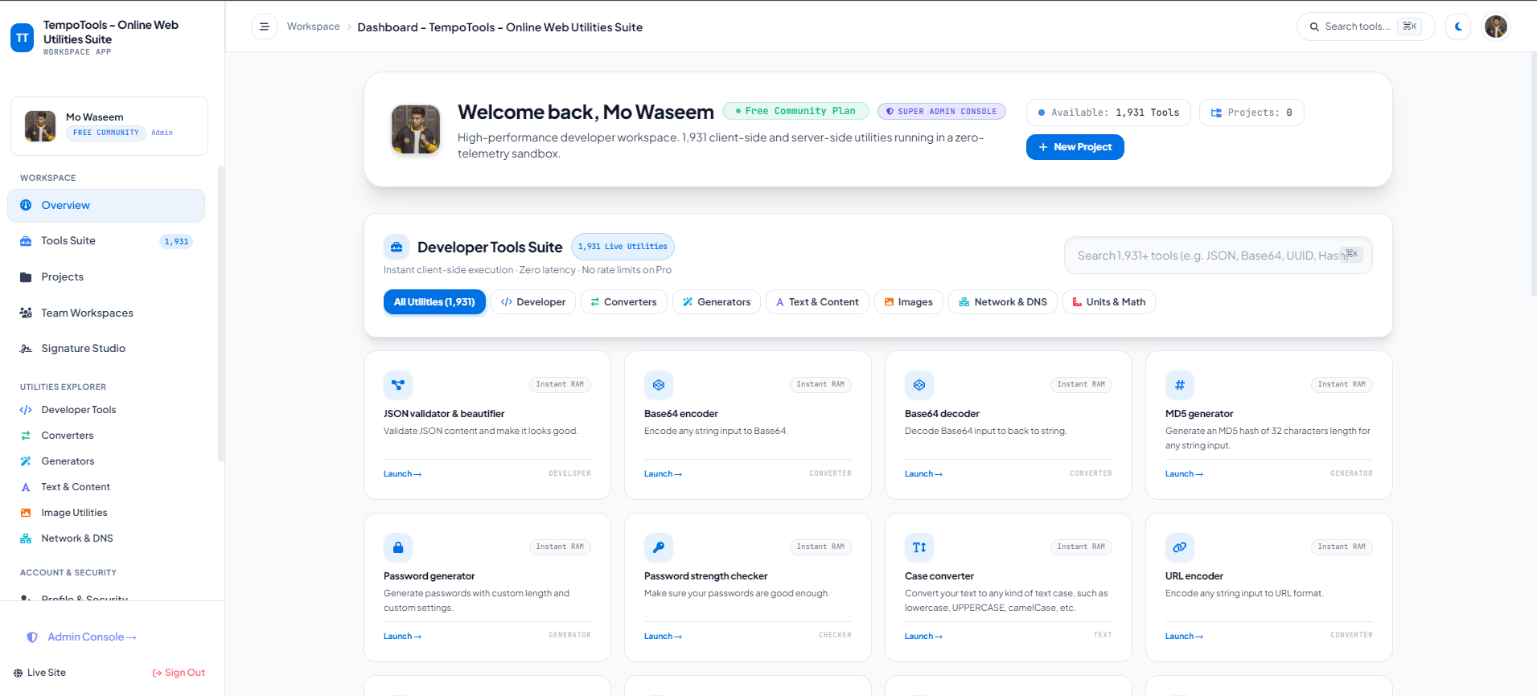Click the Case converter text-size icon
The height and width of the screenshot is (696, 1537).
(x=919, y=547)
